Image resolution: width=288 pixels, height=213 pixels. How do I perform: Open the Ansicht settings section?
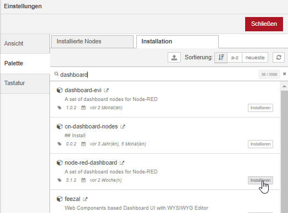[25, 43]
